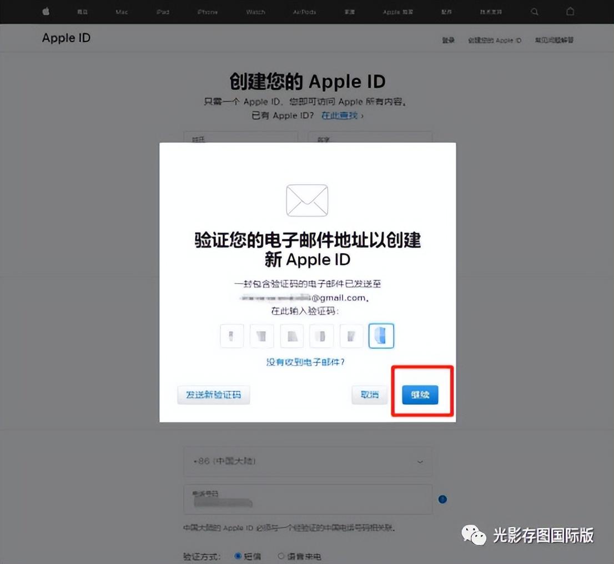Open the 常见问题解答 FAQ link
614x564 pixels.
554,40
